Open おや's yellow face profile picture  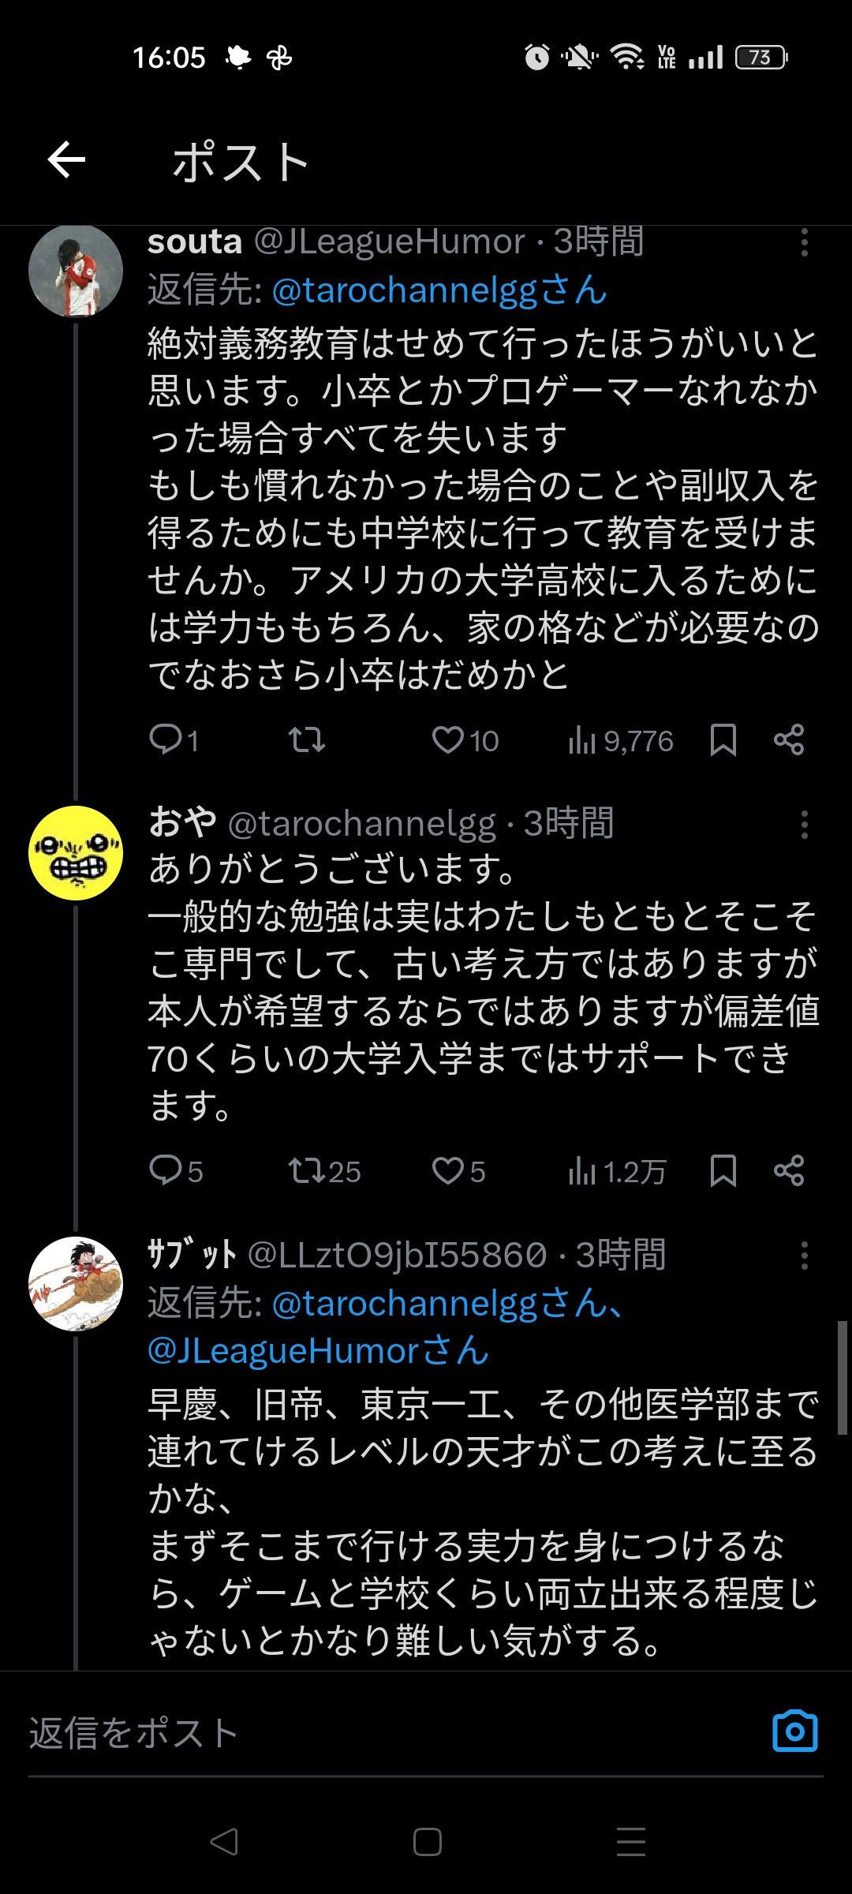[x=76, y=853]
